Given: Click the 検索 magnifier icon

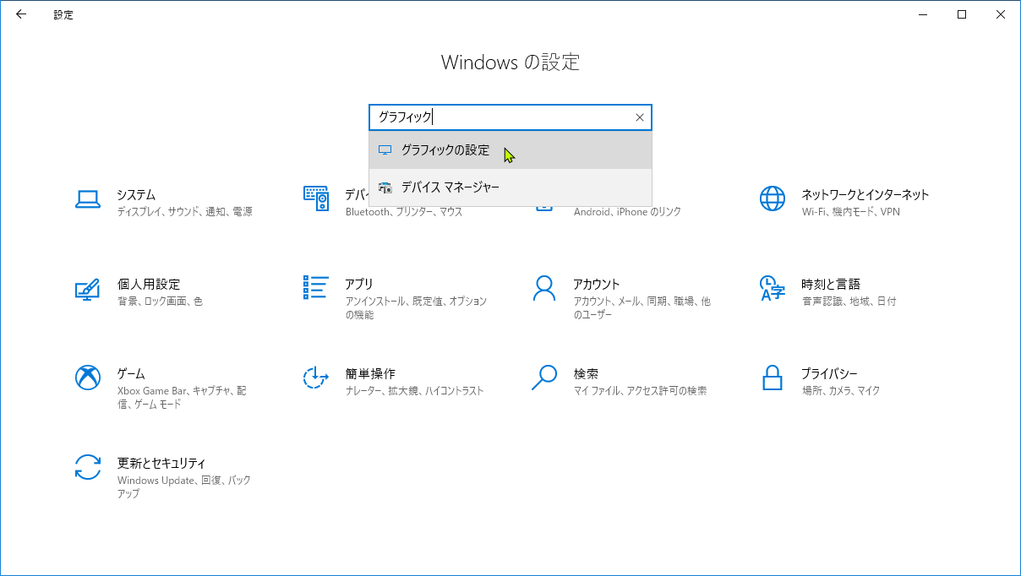Looking at the screenshot, I should tap(544, 378).
